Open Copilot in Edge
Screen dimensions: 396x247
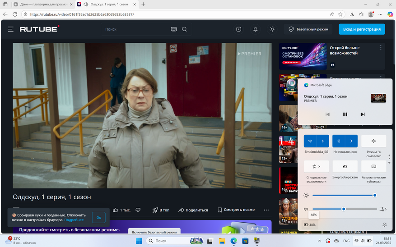pyautogui.click(x=390, y=14)
